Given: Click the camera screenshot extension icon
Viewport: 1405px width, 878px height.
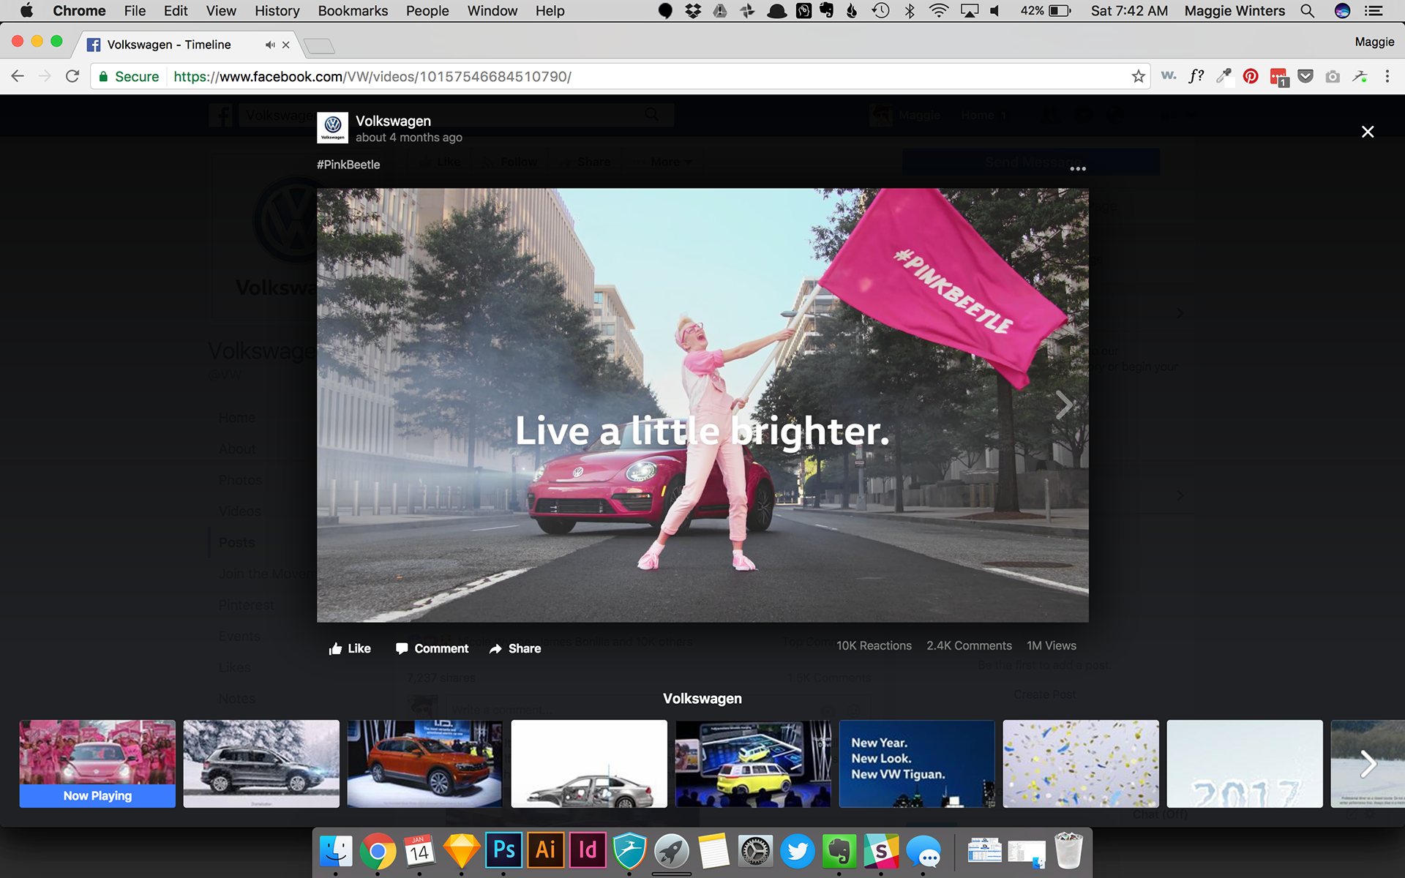Looking at the screenshot, I should (x=1333, y=76).
